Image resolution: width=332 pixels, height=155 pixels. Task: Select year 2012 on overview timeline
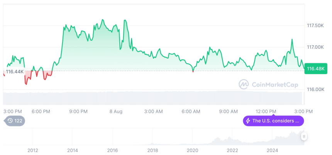click(x=33, y=150)
